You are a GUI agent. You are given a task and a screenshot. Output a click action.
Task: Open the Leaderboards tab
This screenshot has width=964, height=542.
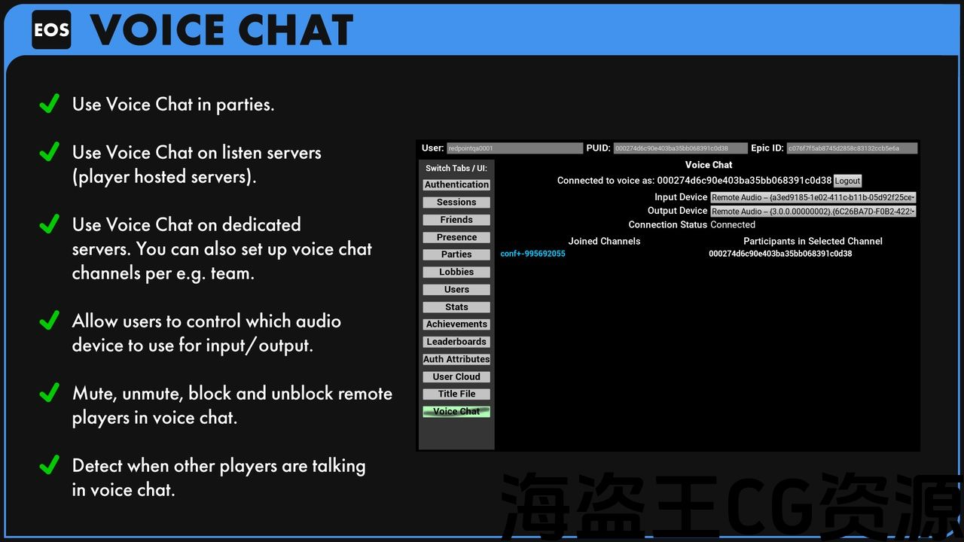pos(456,342)
